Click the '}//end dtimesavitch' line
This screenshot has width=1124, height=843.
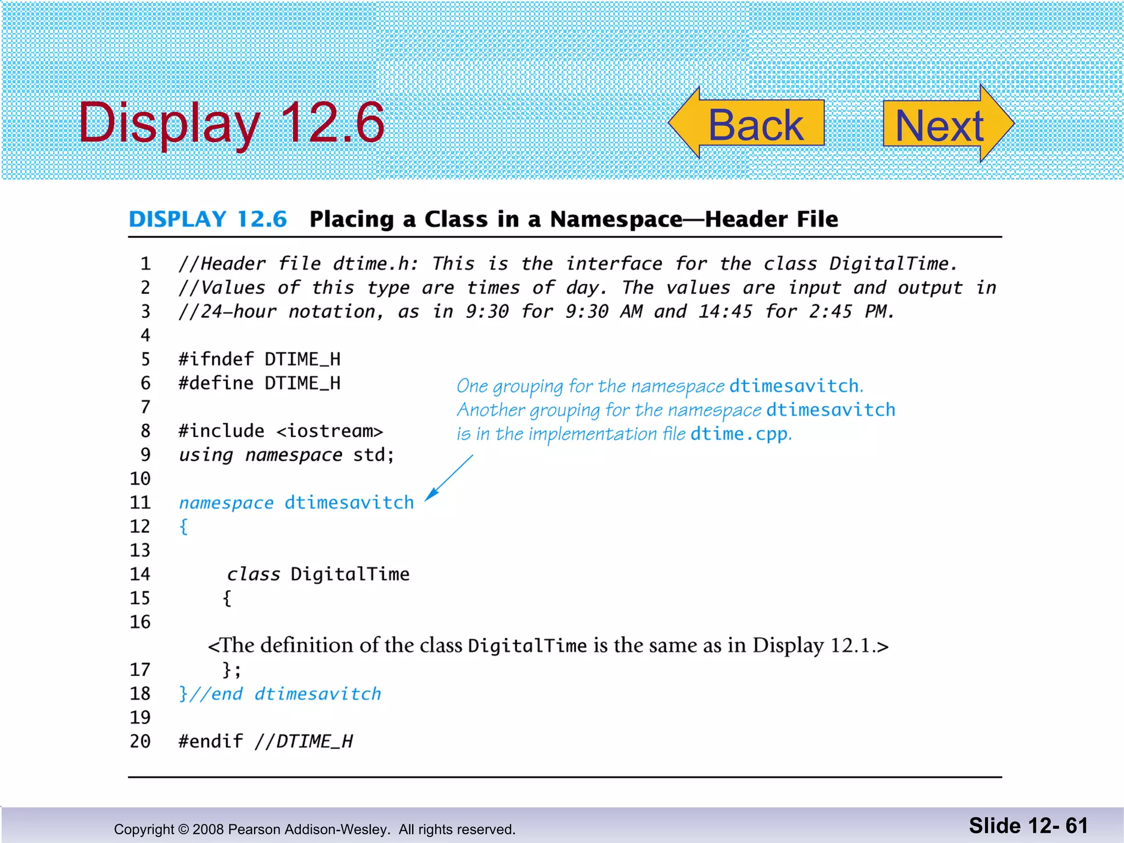pos(280,694)
